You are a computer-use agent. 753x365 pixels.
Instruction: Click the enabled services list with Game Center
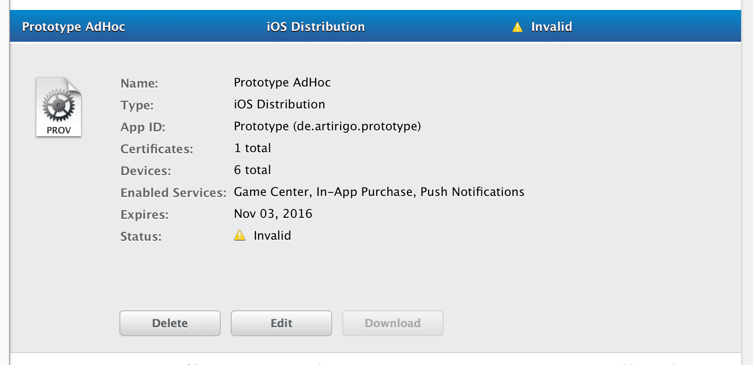pyautogui.click(x=378, y=192)
